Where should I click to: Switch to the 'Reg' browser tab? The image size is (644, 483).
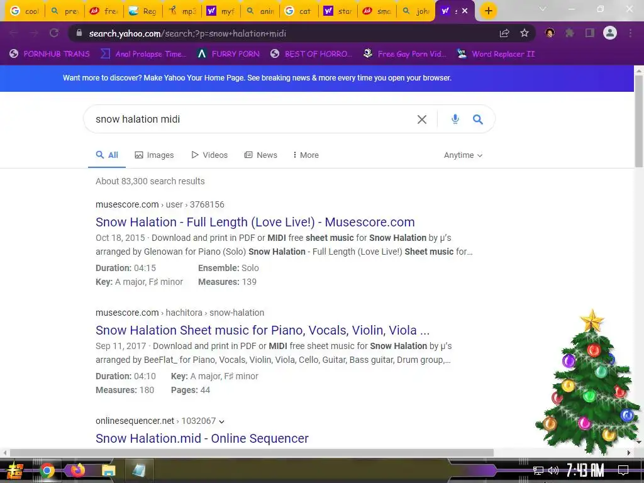(143, 11)
